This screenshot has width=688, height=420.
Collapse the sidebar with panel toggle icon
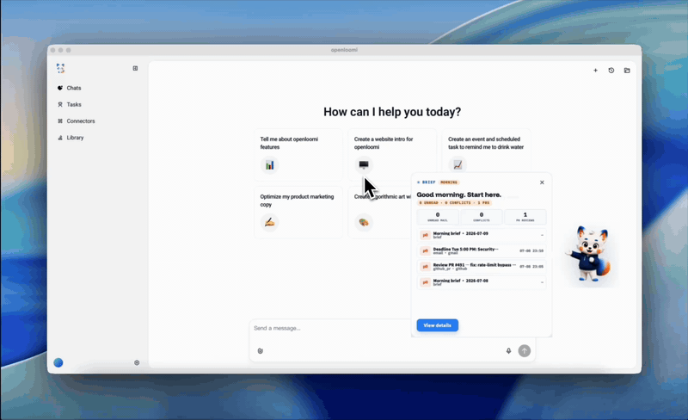point(135,68)
